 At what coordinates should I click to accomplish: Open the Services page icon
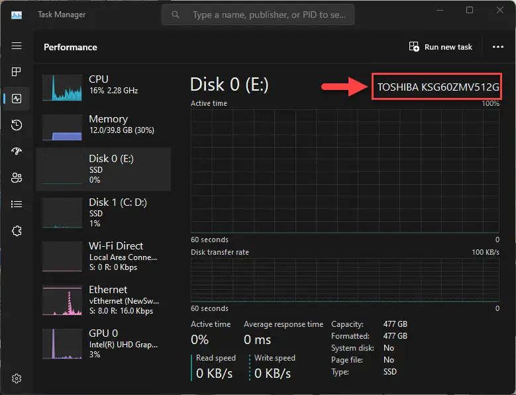(x=17, y=231)
